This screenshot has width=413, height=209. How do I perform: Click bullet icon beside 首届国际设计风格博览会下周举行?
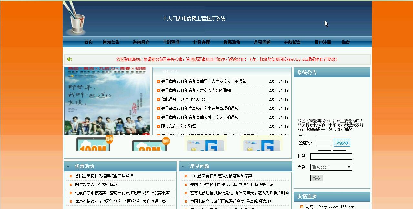pyautogui.click(x=71, y=176)
